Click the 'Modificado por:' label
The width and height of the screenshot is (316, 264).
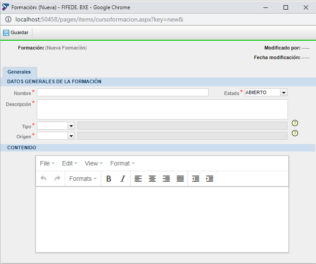pos(282,48)
